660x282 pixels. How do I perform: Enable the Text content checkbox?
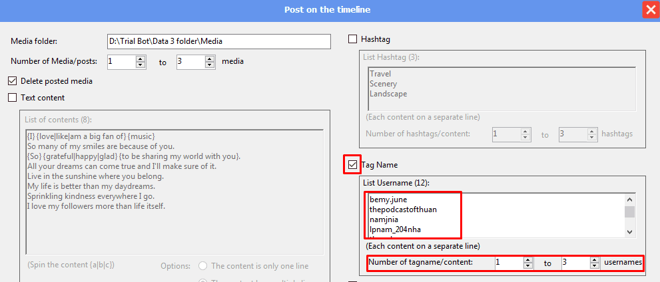12,98
